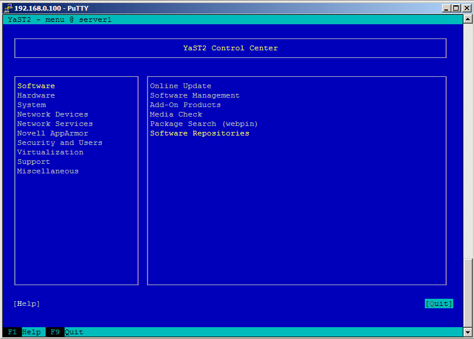Launch the Online Update module
Viewport: 474px width, 339px height.
tap(181, 86)
